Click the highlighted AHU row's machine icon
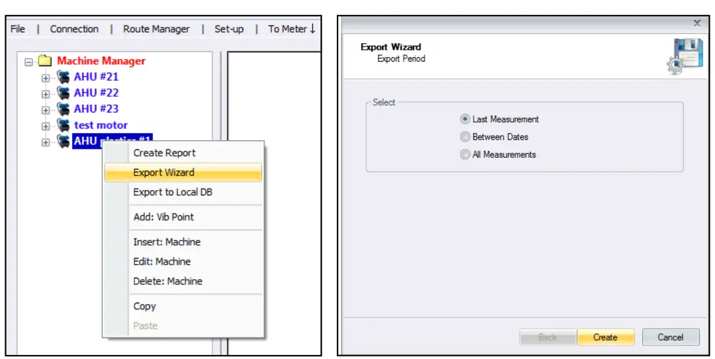Image resolution: width=715 pixels, height=359 pixels. 64,142
